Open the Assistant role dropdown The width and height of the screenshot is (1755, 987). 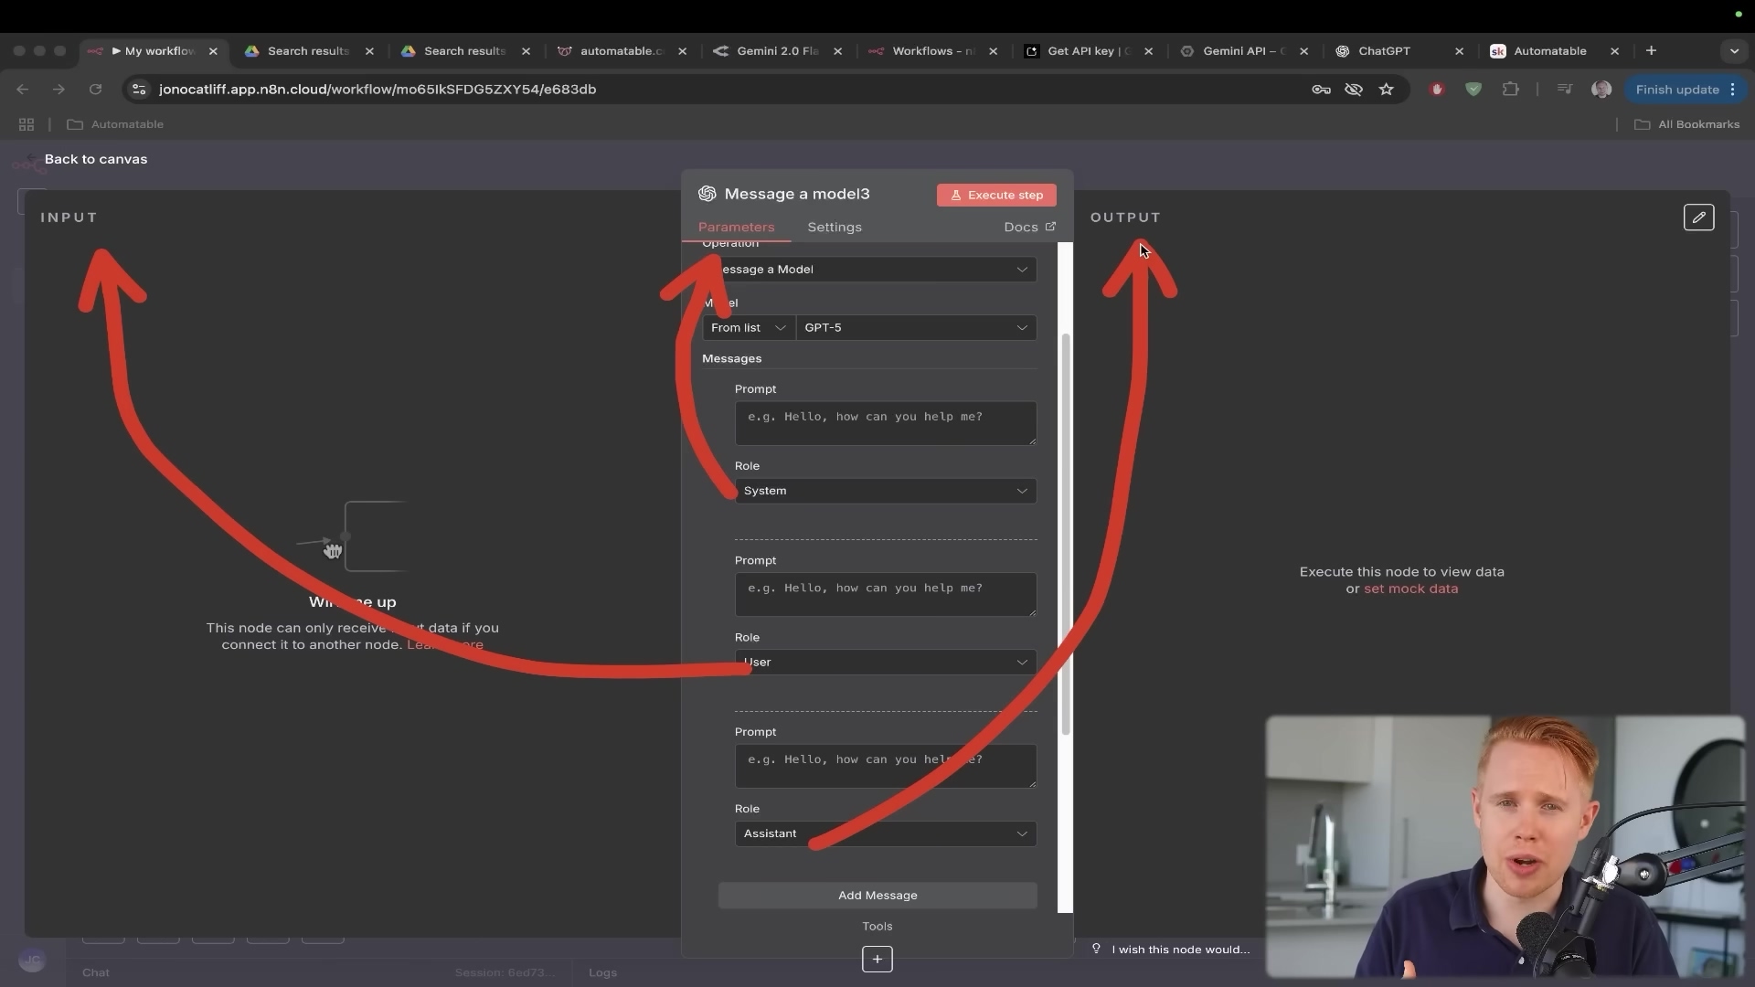pyautogui.click(x=886, y=833)
